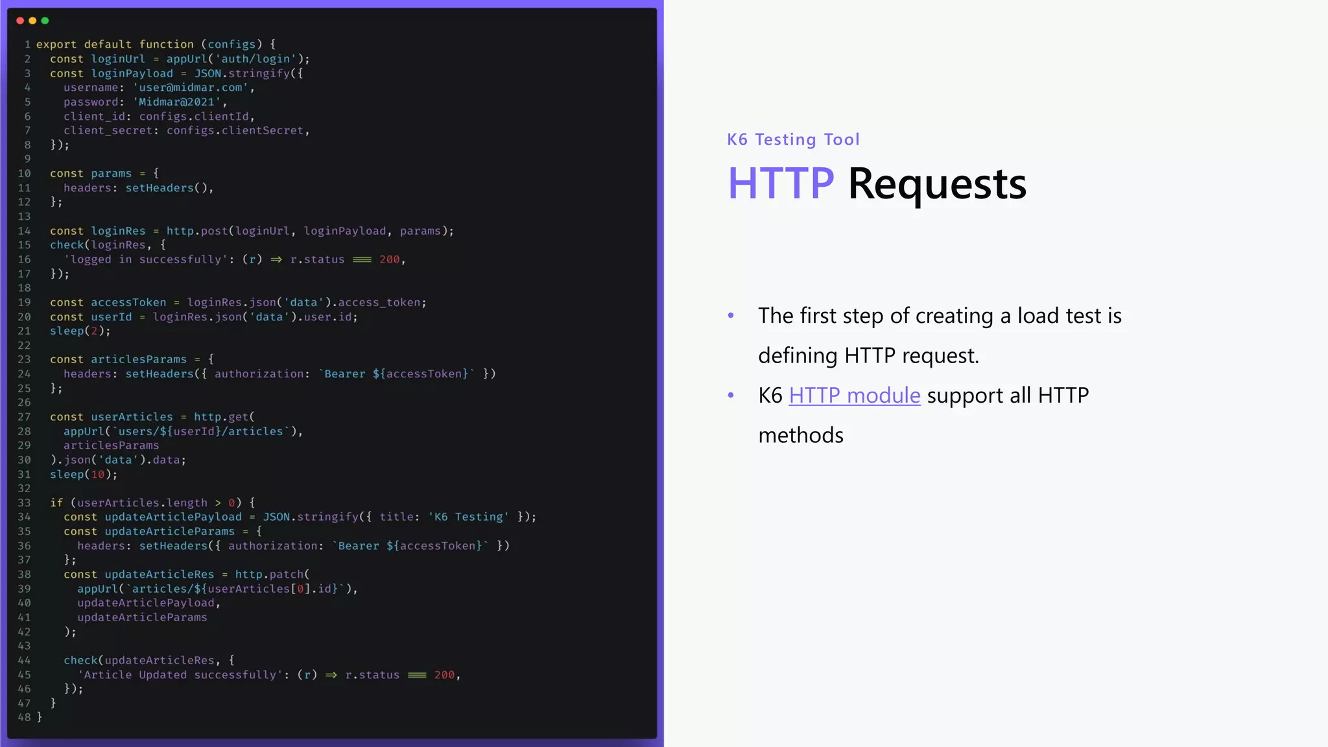
Task: Click the 'sleep(10);' line
Action: [x=84, y=475]
